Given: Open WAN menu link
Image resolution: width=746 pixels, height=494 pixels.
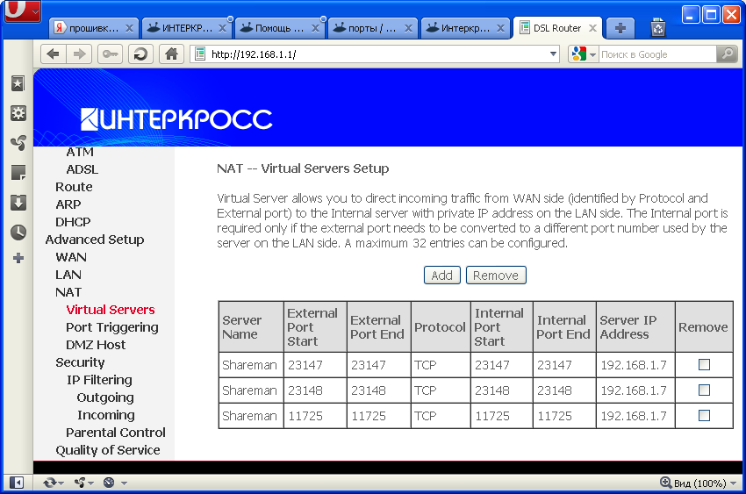Looking at the screenshot, I should (71, 257).
